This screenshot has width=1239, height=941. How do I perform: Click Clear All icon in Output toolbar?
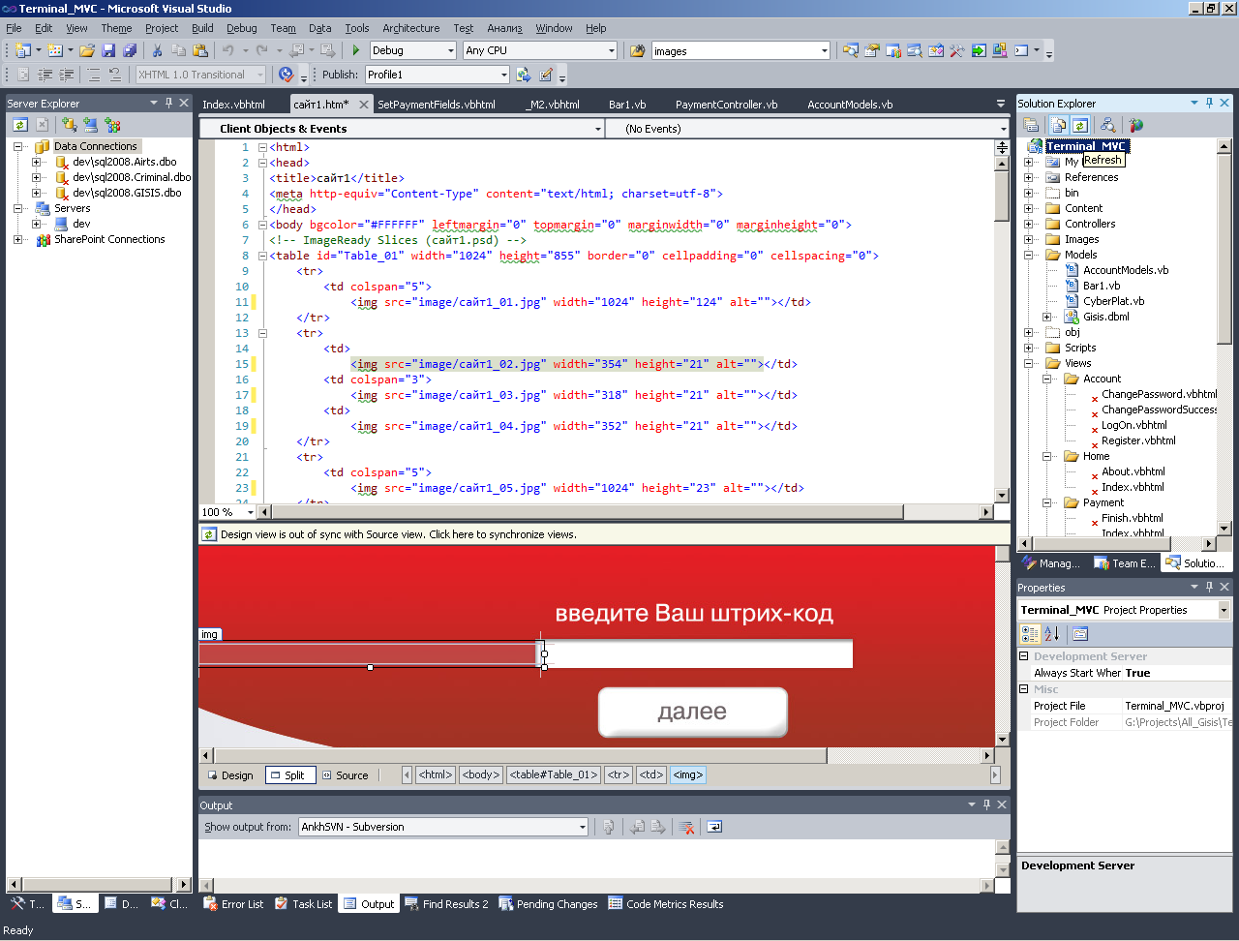point(686,827)
